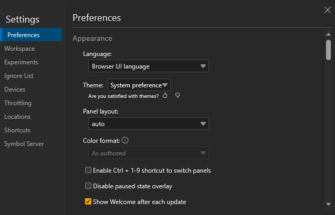This screenshot has width=335, height=215.
Task: Click the thumbs up theme feedback icon
Action: tap(165, 96)
